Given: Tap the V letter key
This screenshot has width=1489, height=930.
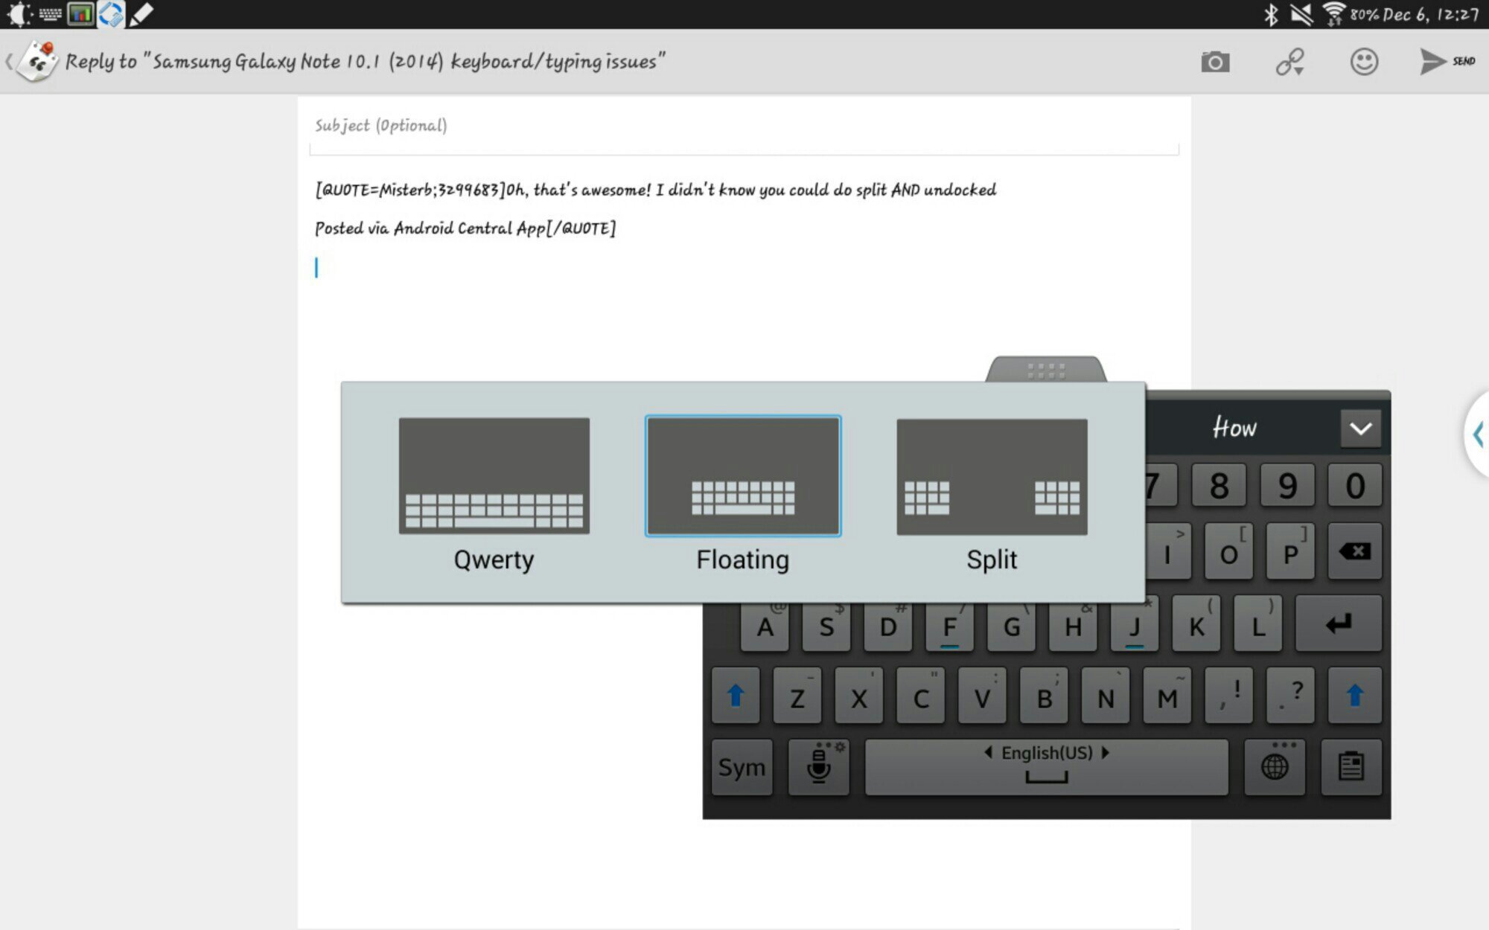Looking at the screenshot, I should coord(983,696).
